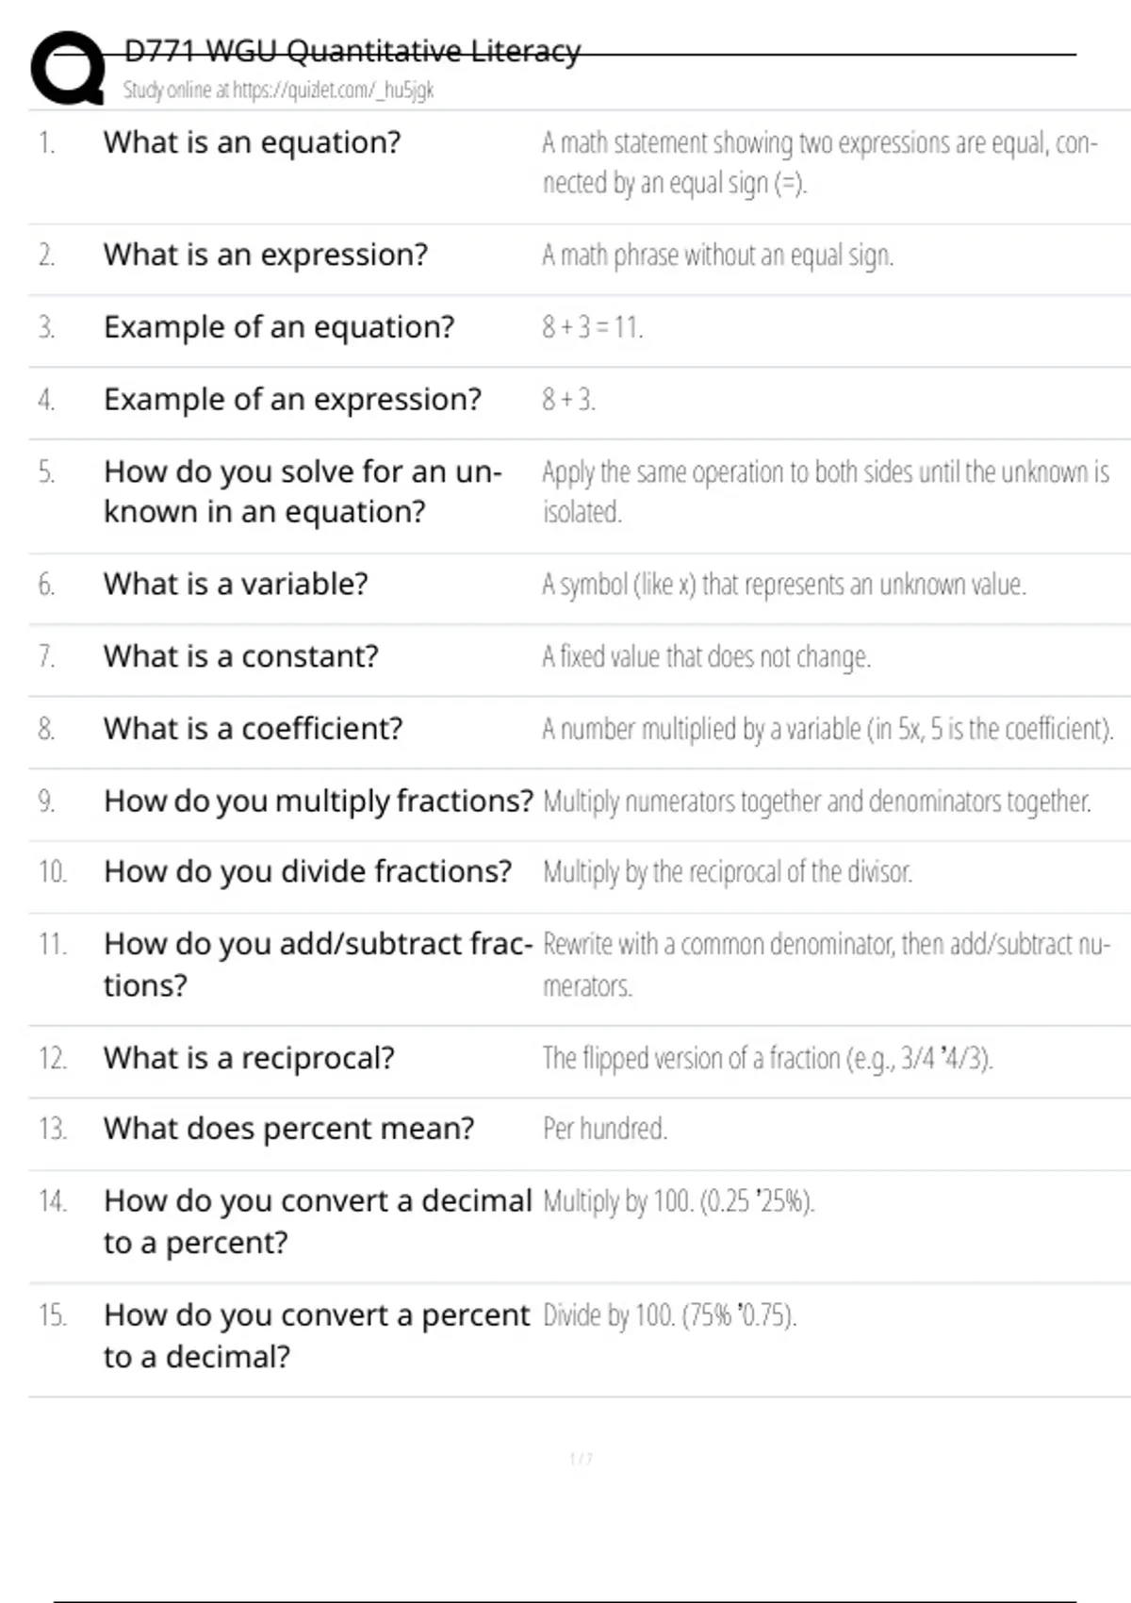
Task: Click the 'Per hundred.' definition
Action: click(604, 1129)
